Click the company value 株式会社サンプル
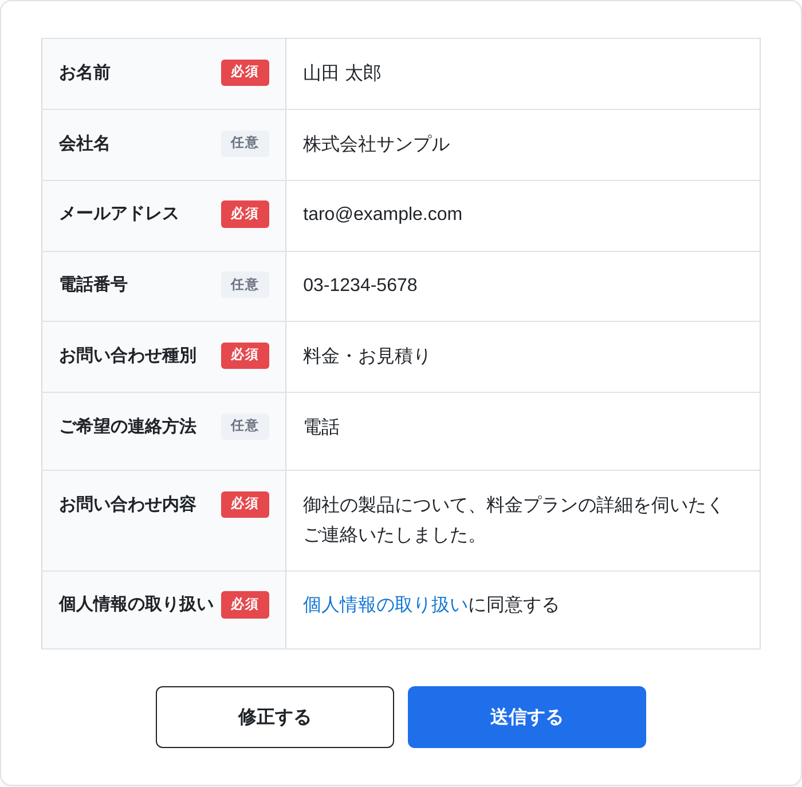Screen dimensions: 802x787 376,144
